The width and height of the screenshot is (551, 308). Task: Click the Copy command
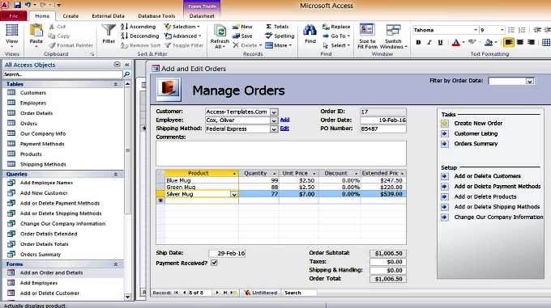(x=58, y=36)
